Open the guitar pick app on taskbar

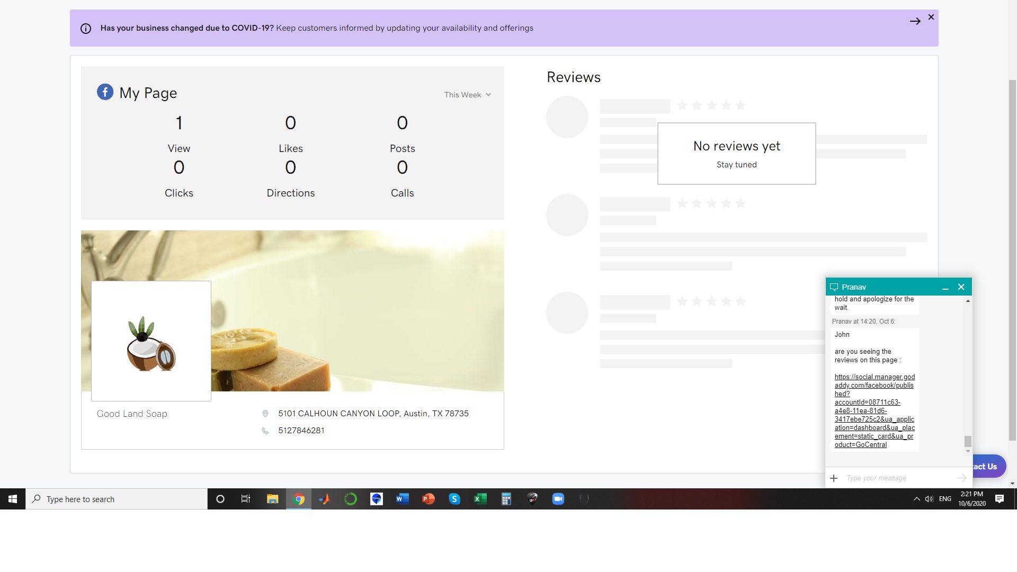[x=532, y=499]
